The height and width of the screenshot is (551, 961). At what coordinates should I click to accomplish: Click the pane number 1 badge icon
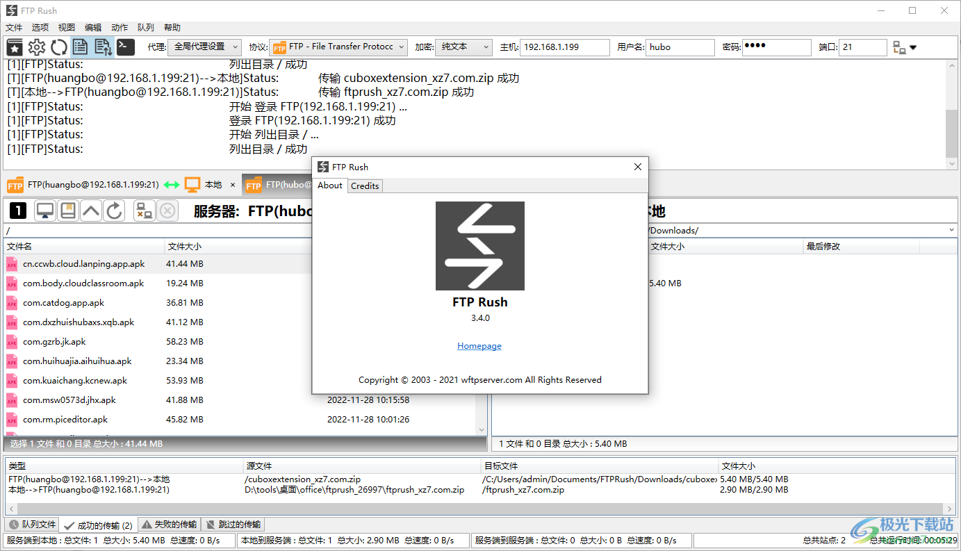coord(18,211)
